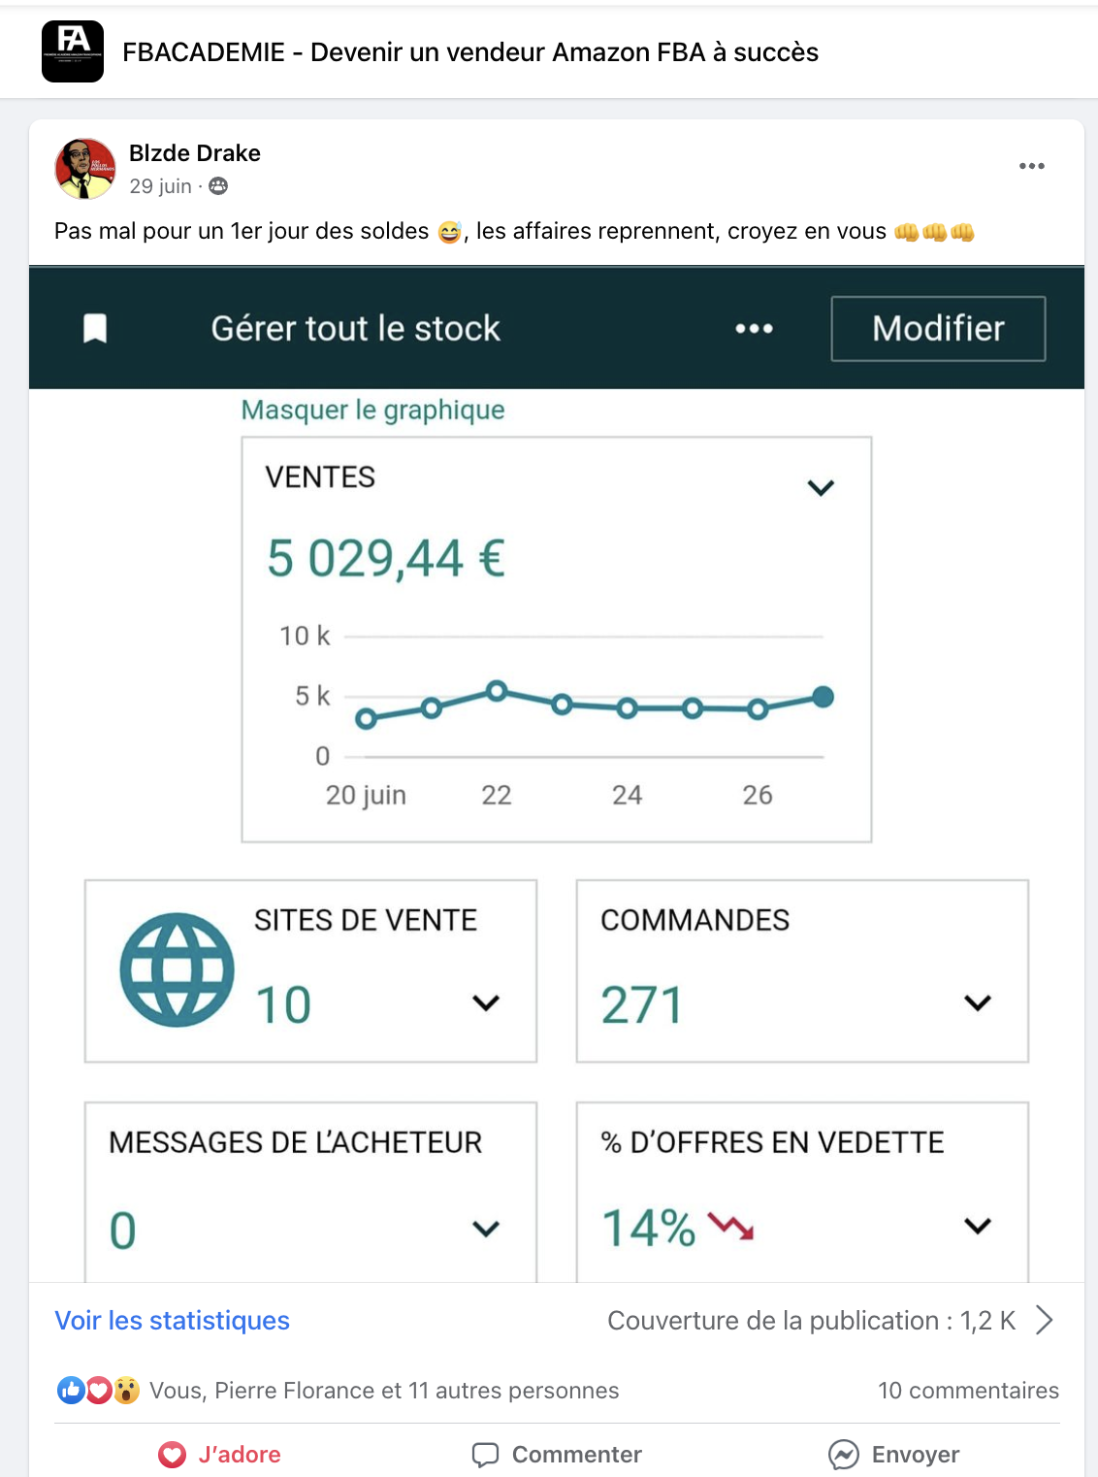Open Voir les statistiques
The image size is (1098, 1477).
[x=173, y=1320]
